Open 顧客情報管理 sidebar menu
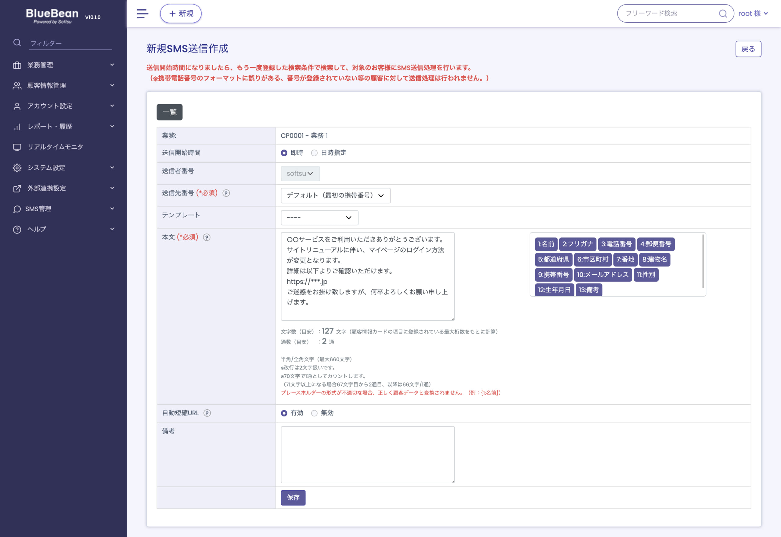This screenshot has height=537, width=781. pos(63,85)
